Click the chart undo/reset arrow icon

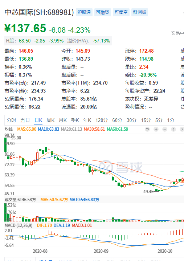coord(147,129)
